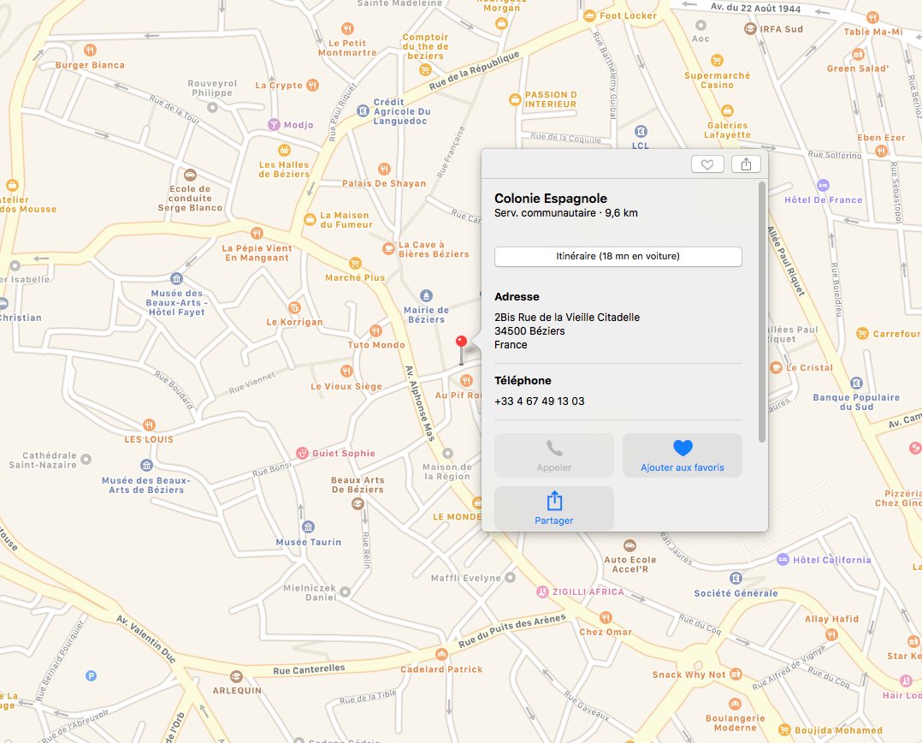Click the IRFA Sud icon
The width and height of the screenshot is (922, 743).
pos(750,28)
